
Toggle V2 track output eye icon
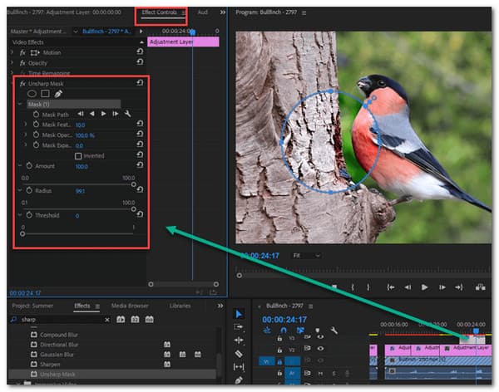pos(323,349)
